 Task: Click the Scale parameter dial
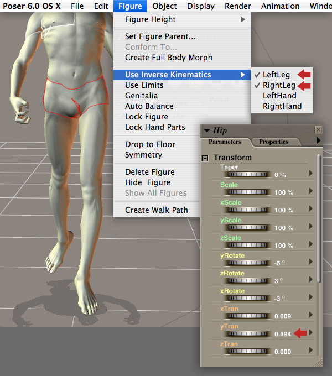247,192
